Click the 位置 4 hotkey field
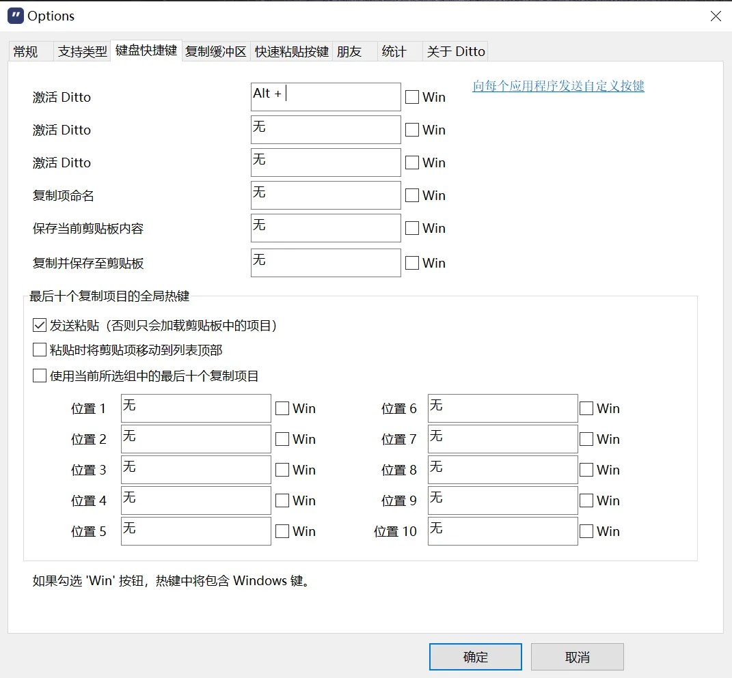 (196, 500)
